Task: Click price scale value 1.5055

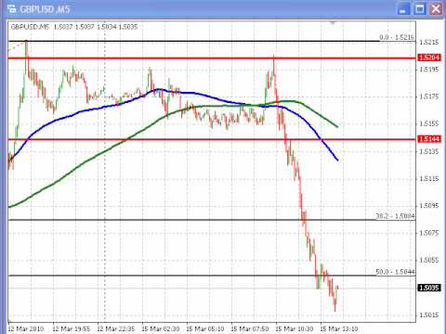Action: 429,260
